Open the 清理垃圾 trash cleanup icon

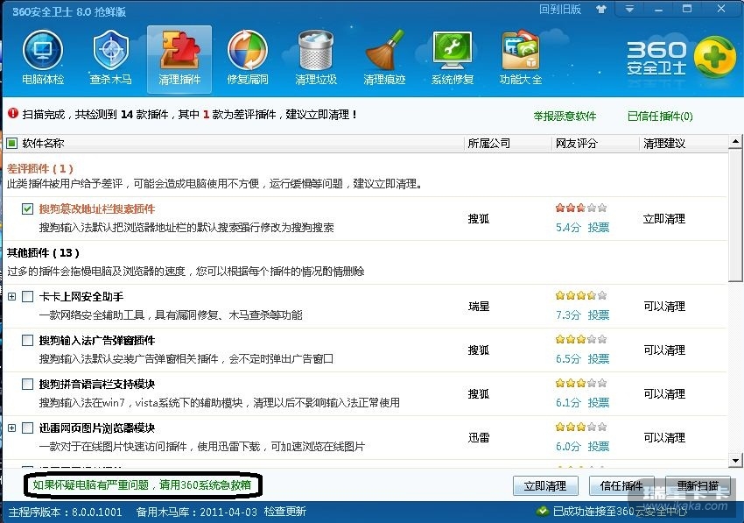(x=316, y=58)
